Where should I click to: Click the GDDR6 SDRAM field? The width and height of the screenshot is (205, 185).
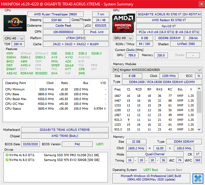[x=169, y=38]
